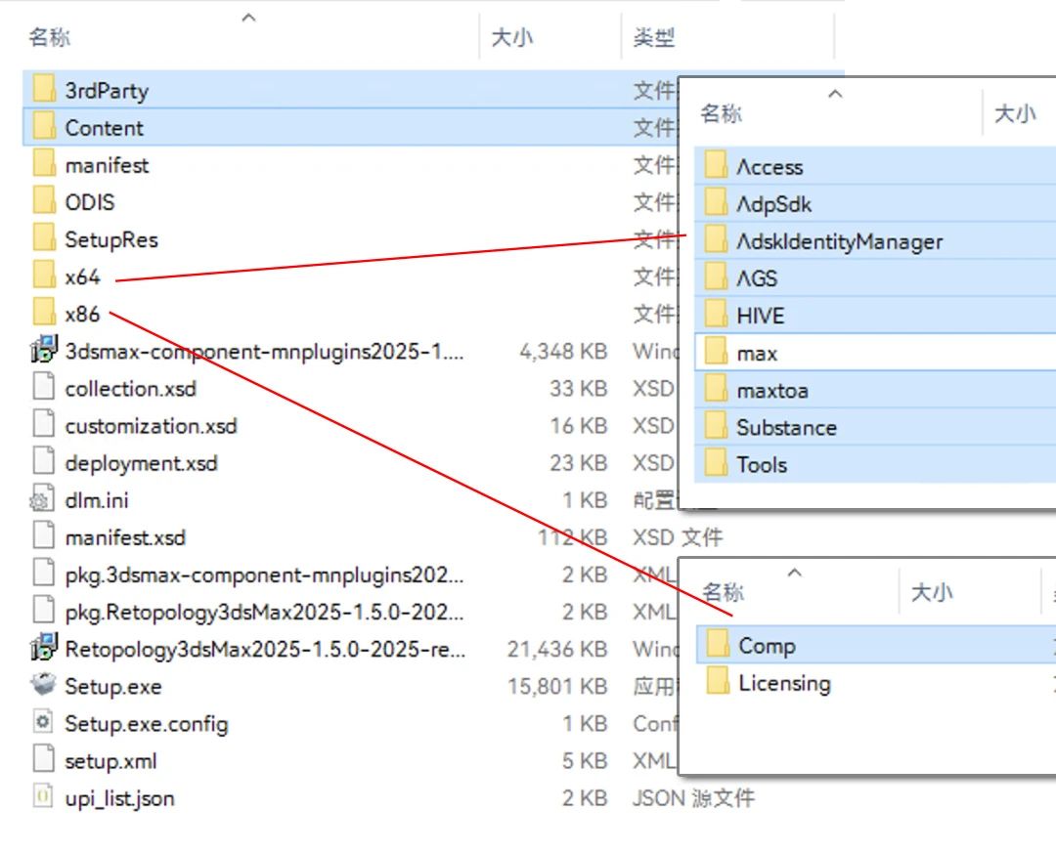Click the 3dsmax-component-mnplugins installer icon
This screenshot has width=1056, height=852.
point(44,351)
